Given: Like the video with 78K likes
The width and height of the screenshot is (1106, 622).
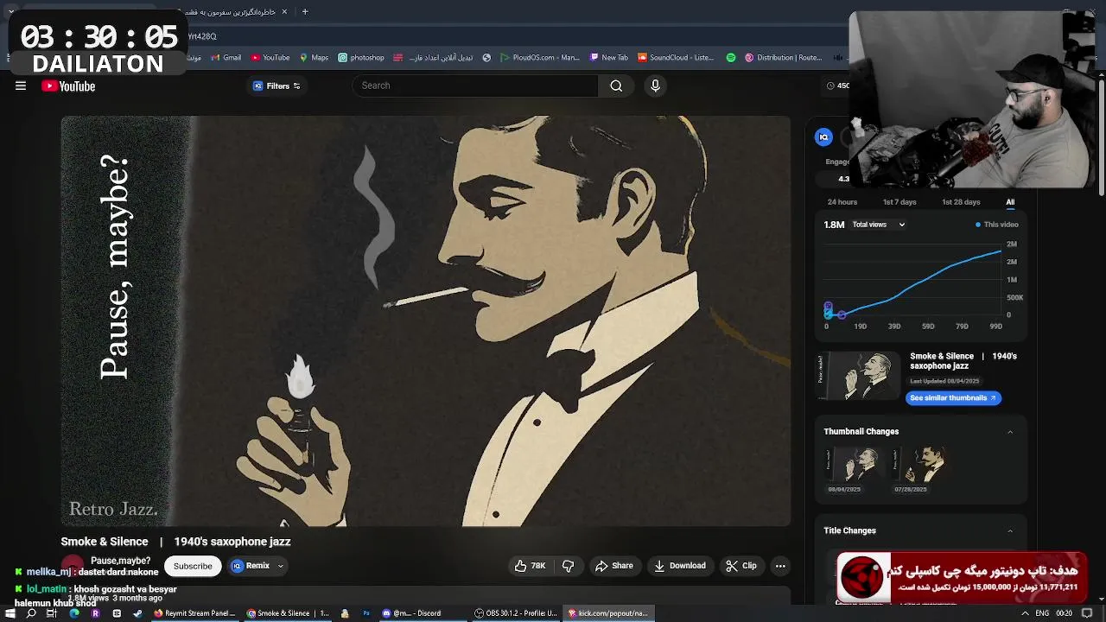Looking at the screenshot, I should pos(530,566).
